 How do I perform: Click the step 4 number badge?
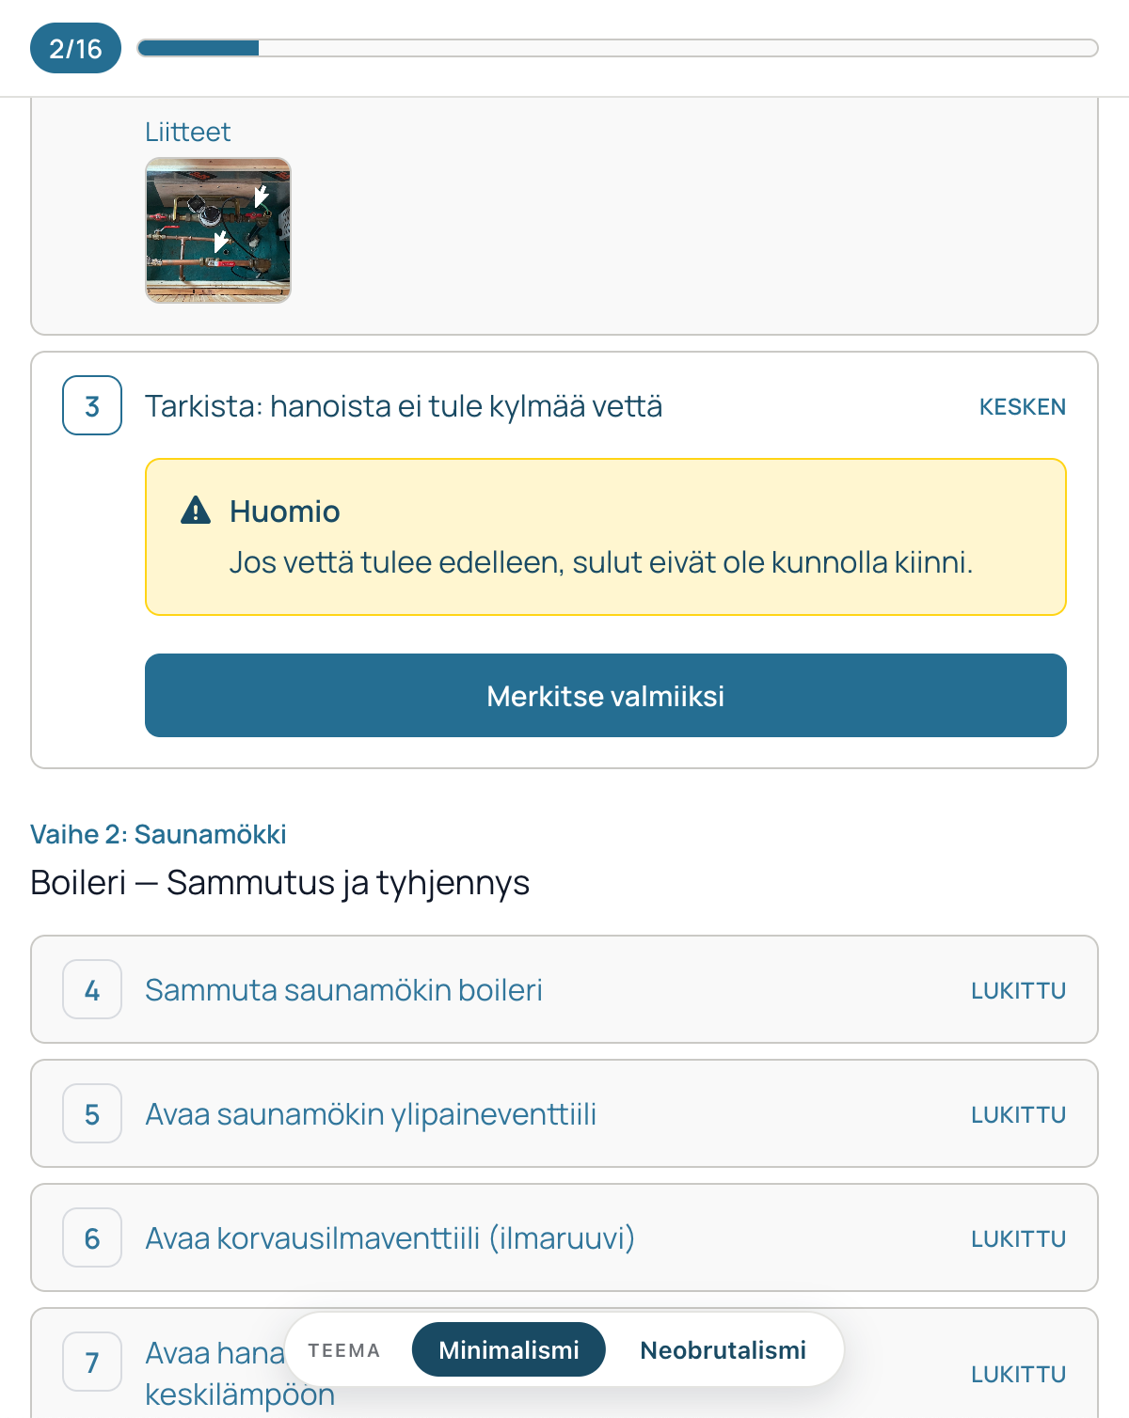pyautogui.click(x=92, y=989)
